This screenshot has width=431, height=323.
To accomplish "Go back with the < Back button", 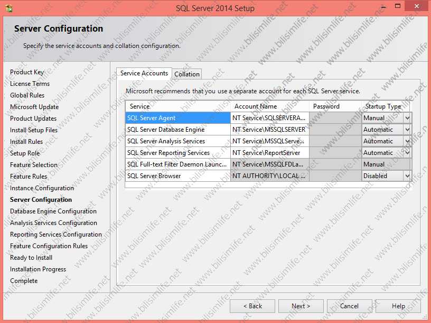I will pos(252,306).
